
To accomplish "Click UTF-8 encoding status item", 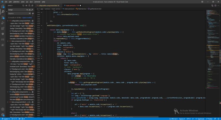I will [188, 119].
